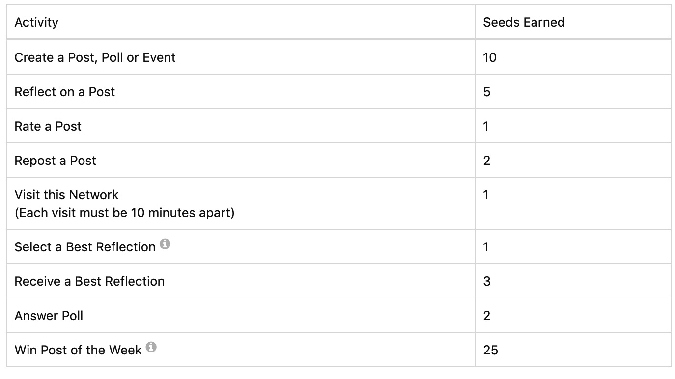Click the Visit this Network text
Viewport: 675px width, 379px height.
coord(66,195)
